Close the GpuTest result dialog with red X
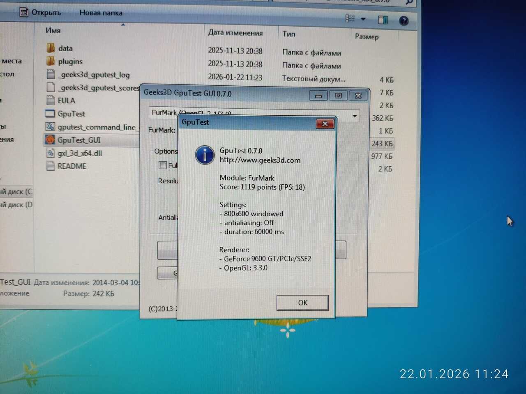 tap(325, 124)
